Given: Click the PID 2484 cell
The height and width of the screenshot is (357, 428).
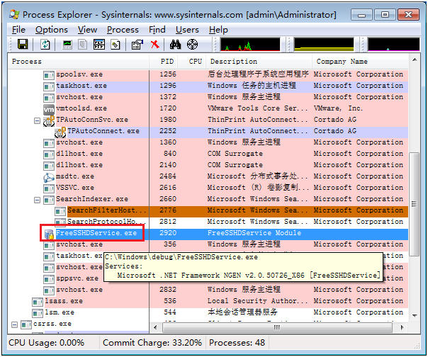Looking at the screenshot, I should click(168, 176).
